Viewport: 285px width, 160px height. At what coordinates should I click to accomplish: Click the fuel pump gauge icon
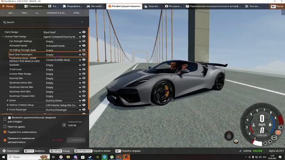pos(270,124)
